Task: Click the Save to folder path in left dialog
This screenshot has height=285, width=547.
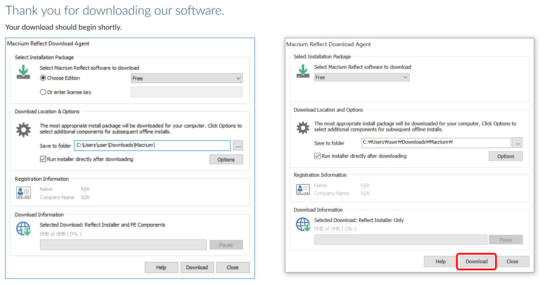Action: [152, 146]
